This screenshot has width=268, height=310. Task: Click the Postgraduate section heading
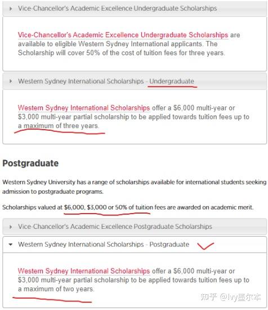30,163
